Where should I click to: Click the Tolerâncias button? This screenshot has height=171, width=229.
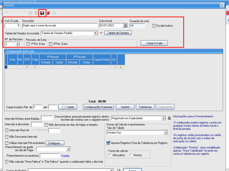coord(145,107)
